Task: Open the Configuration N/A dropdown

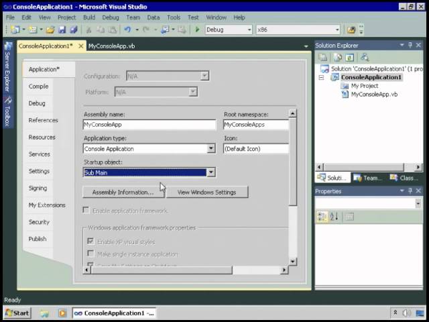Action: [204, 76]
